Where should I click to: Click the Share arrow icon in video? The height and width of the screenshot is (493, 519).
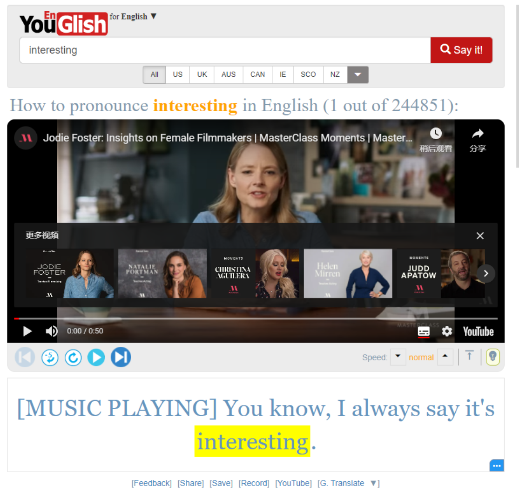(x=478, y=134)
